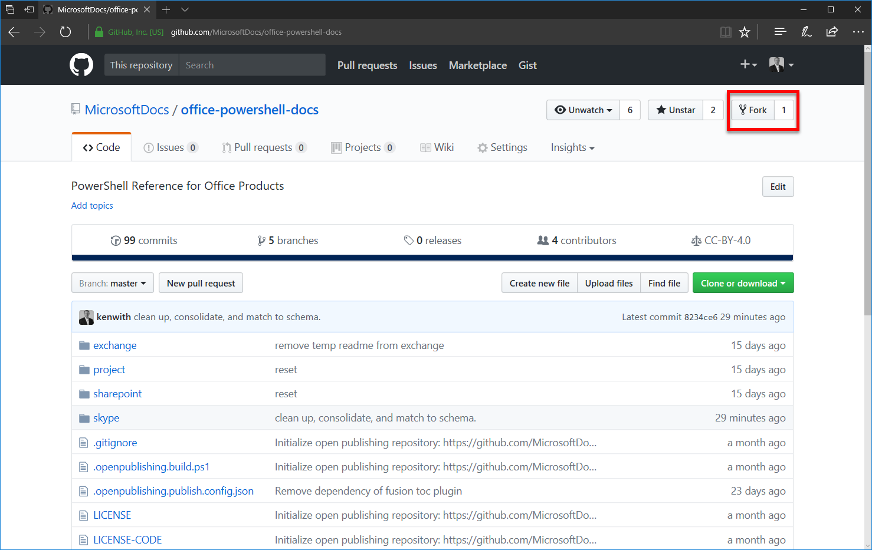
Task: Open the skype folder
Action: coord(106,418)
